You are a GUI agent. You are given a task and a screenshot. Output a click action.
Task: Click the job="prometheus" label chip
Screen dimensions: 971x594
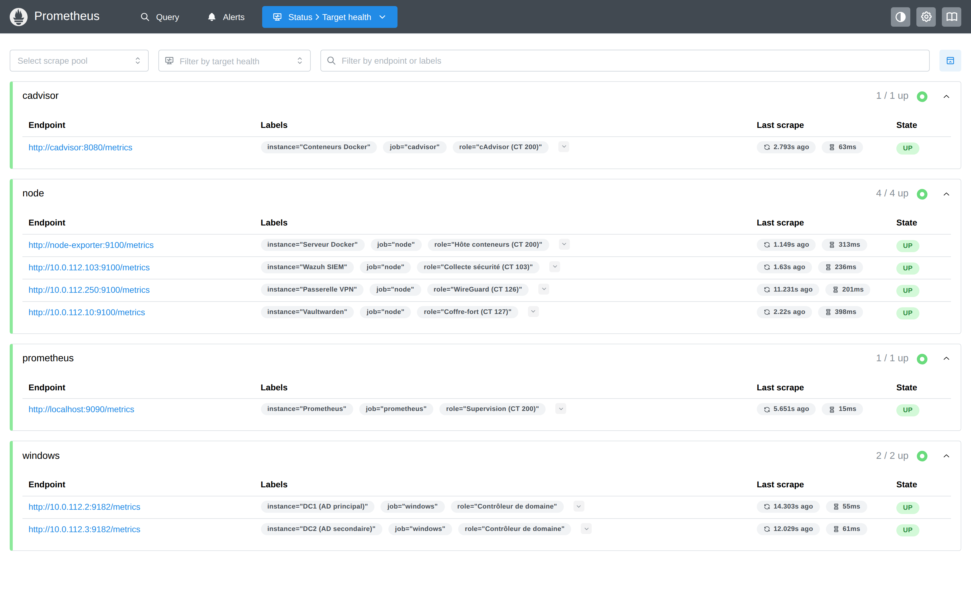[x=396, y=409]
